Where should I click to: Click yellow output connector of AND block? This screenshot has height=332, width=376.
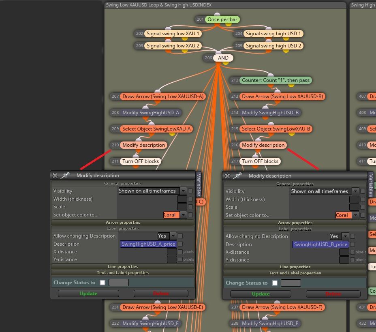[x=225, y=62]
